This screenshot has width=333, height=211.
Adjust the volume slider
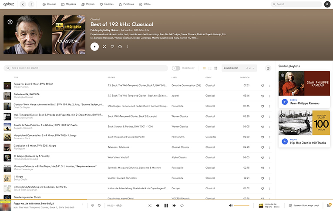tap(242, 205)
